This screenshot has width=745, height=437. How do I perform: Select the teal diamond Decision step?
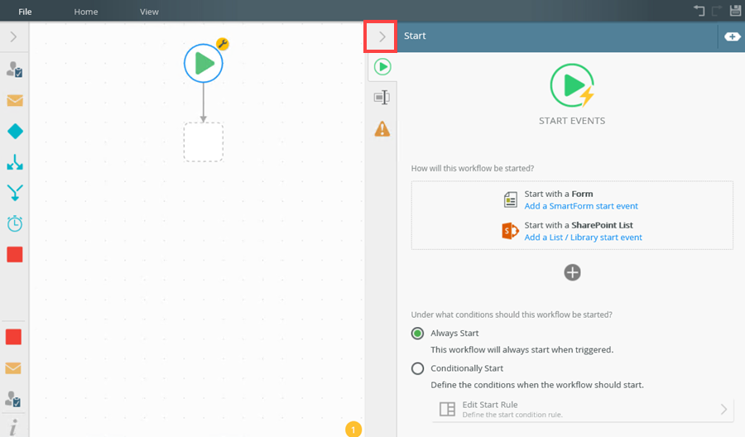click(15, 131)
